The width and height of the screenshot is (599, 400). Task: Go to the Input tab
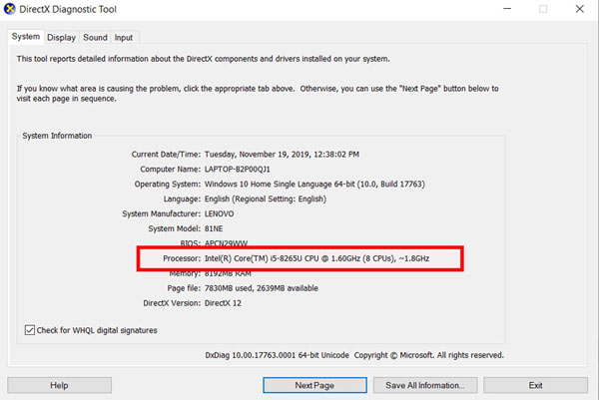pos(123,37)
